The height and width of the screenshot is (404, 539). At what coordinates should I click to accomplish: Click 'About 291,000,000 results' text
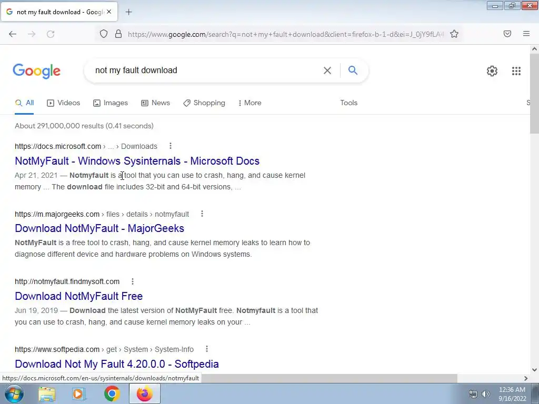pos(59,126)
